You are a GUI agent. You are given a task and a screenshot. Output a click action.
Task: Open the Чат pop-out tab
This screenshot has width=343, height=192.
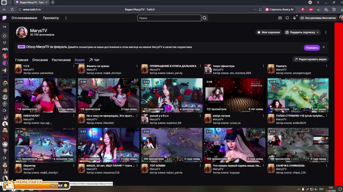coord(94,60)
